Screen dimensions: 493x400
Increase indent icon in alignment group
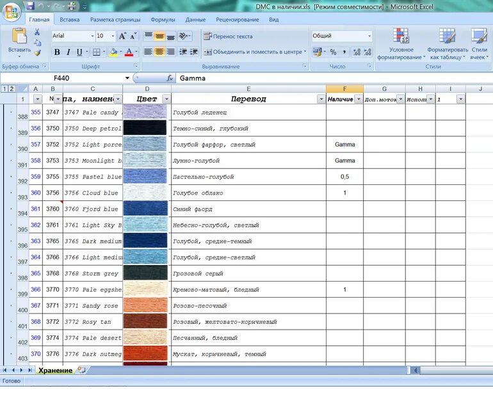click(x=193, y=52)
